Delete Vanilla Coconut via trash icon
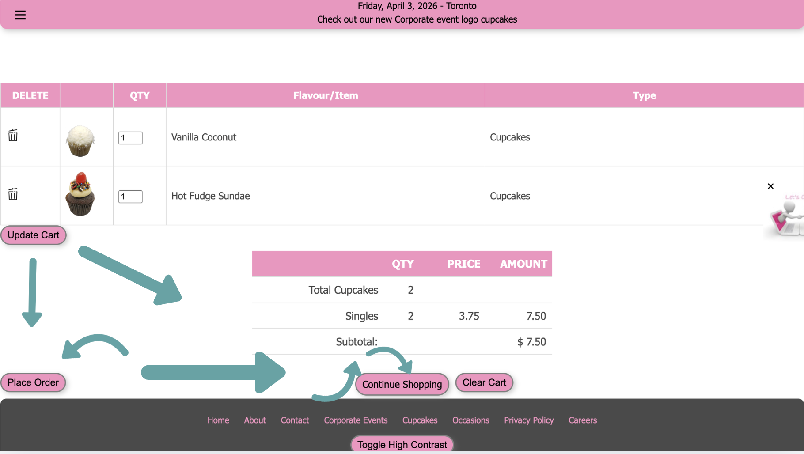The width and height of the screenshot is (804, 454). point(13,135)
